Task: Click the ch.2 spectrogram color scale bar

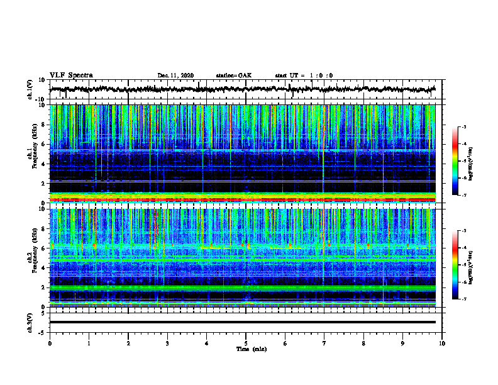Action: 455,265
